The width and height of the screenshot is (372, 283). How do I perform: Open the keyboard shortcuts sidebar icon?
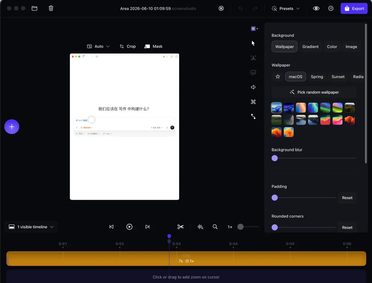[x=253, y=102]
